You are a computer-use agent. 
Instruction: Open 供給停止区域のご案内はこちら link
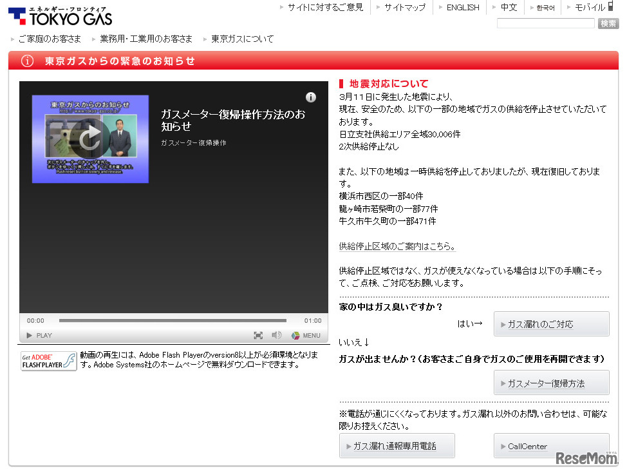tap(397, 246)
